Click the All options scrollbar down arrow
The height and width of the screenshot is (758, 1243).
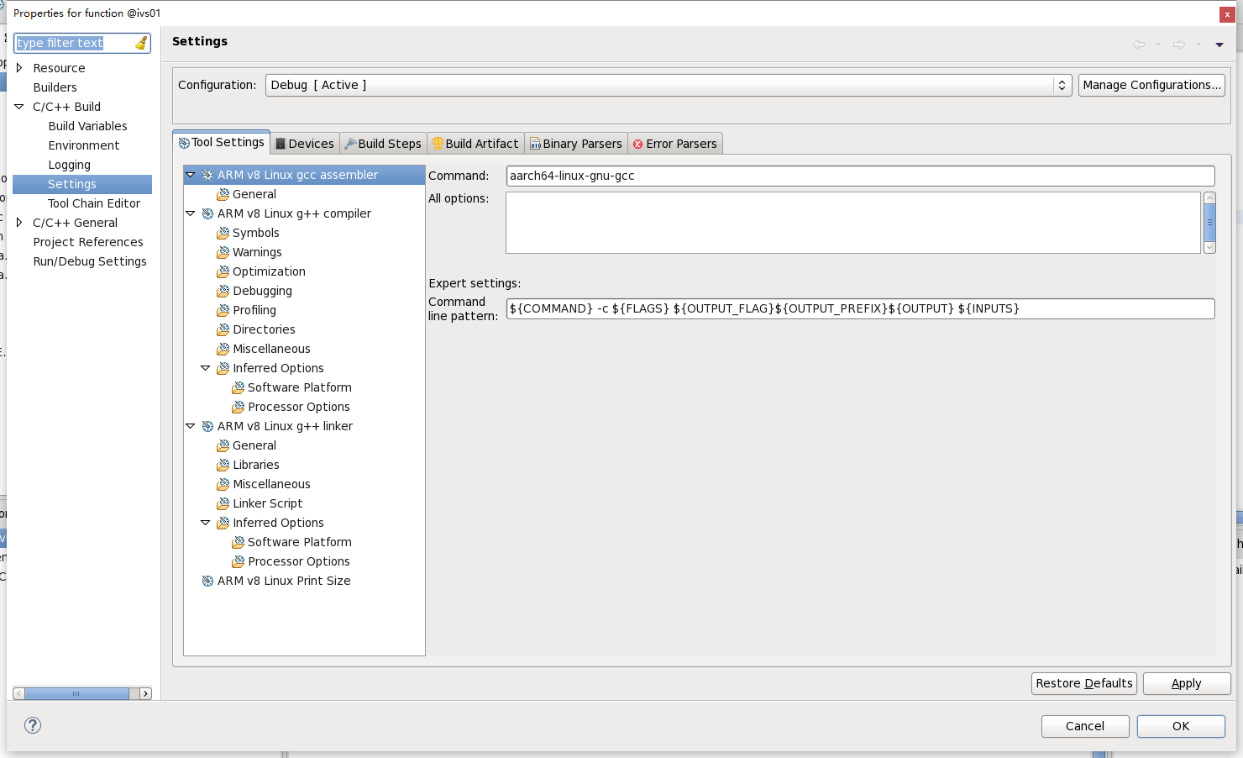pyautogui.click(x=1209, y=247)
